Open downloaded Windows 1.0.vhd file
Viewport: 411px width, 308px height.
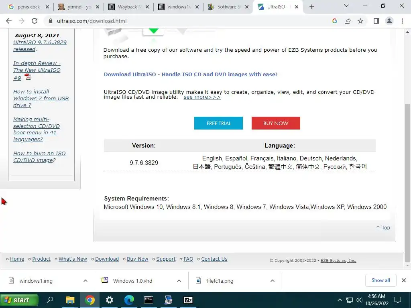132,281
